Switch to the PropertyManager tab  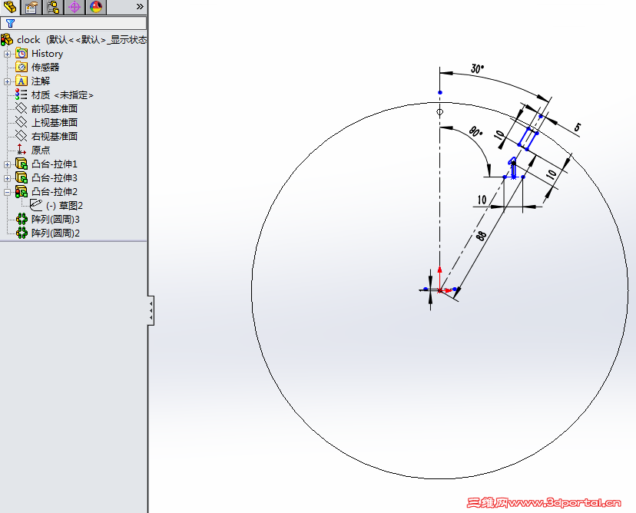click(x=31, y=7)
